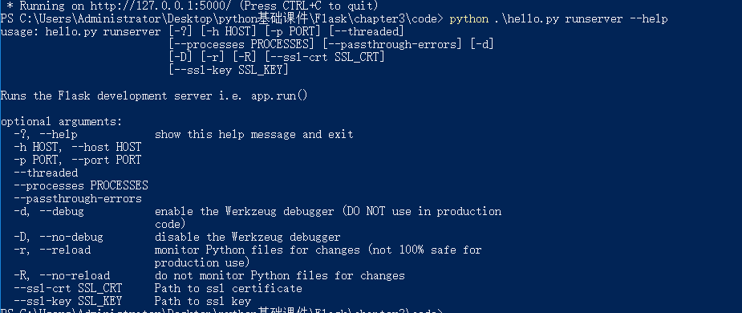Click the enable the Werkzeug debugger description
Image resolution: width=742 pixels, height=313 pixels.
coord(244,211)
